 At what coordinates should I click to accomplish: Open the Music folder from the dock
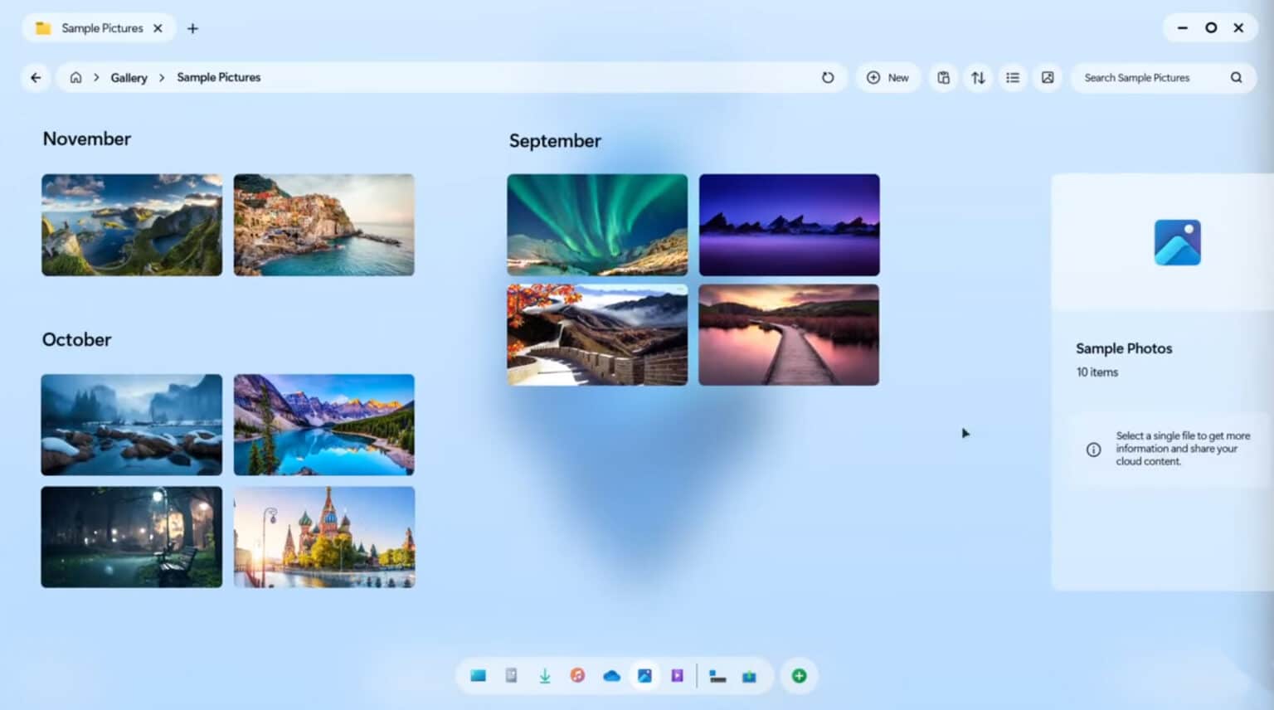click(579, 676)
